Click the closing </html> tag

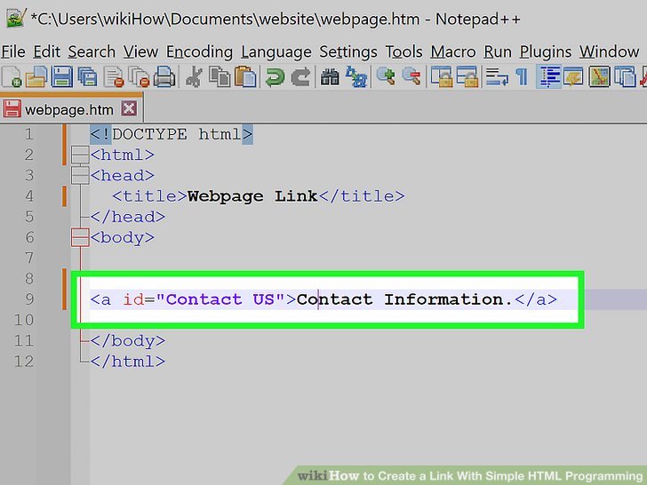pyautogui.click(x=127, y=362)
